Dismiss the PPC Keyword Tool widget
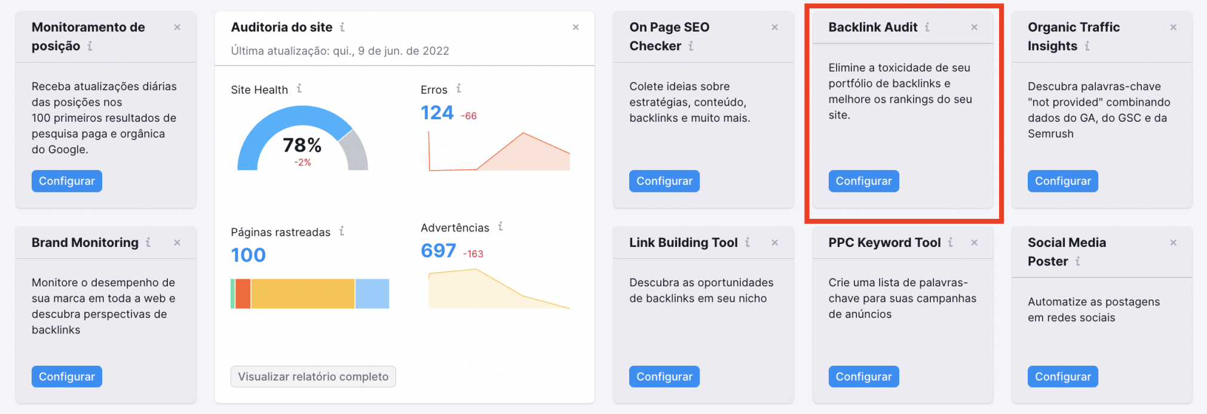 point(974,243)
